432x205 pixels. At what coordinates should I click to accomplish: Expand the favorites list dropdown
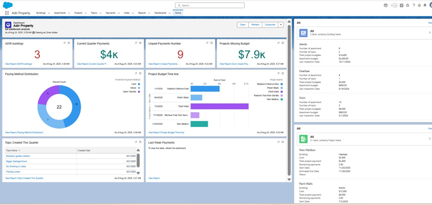(x=395, y=5)
